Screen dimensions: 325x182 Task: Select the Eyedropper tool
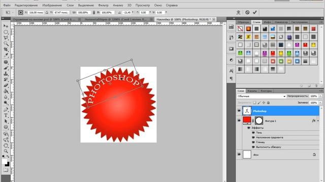click(6, 55)
